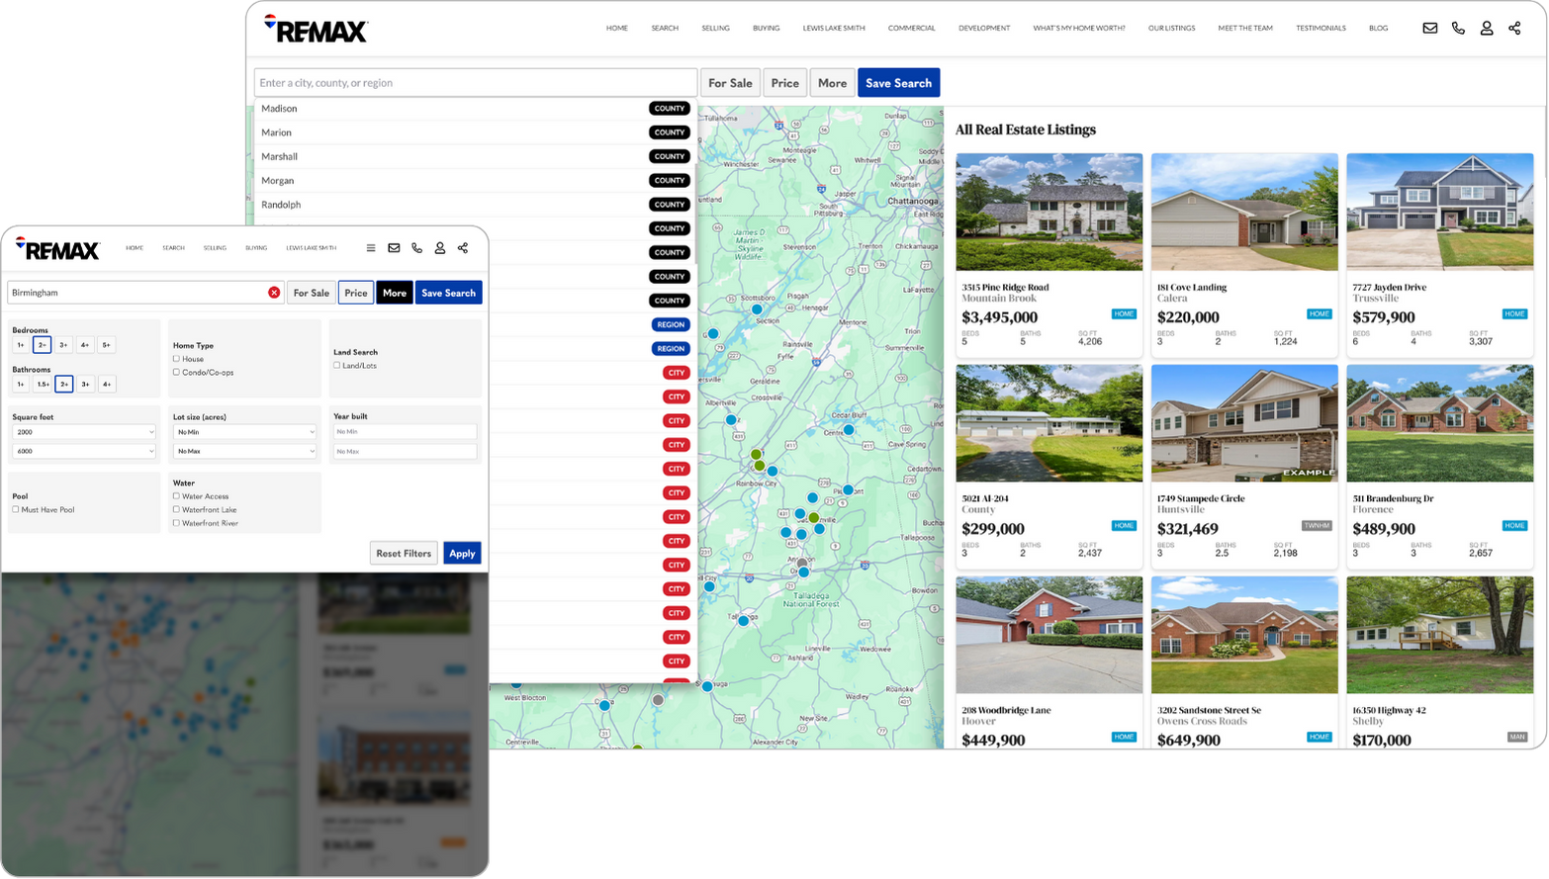Open the 7727 Jayden Drive listing photo
Screen dimensions: 1549x879
1439,212
